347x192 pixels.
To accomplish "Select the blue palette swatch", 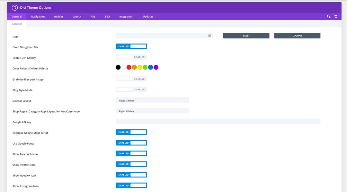I will pyautogui.click(x=150, y=67).
